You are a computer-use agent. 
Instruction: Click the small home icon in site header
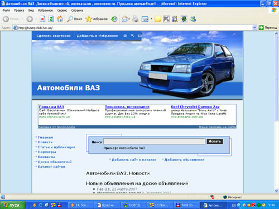click(125, 36)
